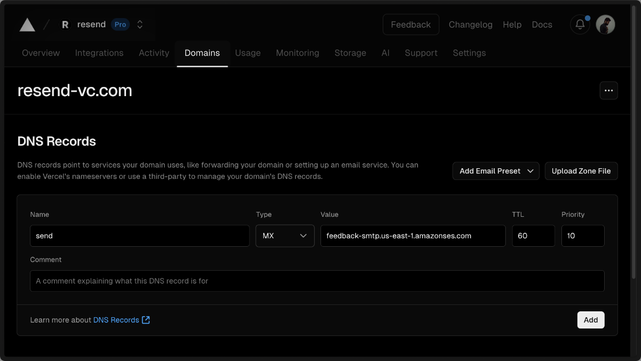The width and height of the screenshot is (641, 361).
Task: Switch to the Settings tab
Action: [470, 53]
